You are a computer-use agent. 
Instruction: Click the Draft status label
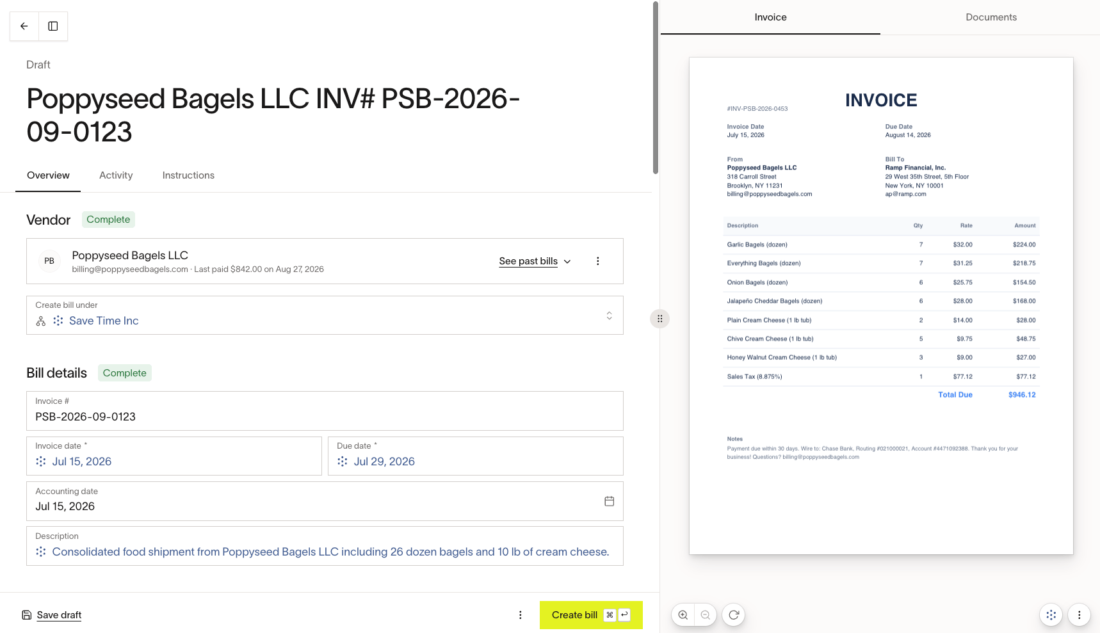(38, 65)
